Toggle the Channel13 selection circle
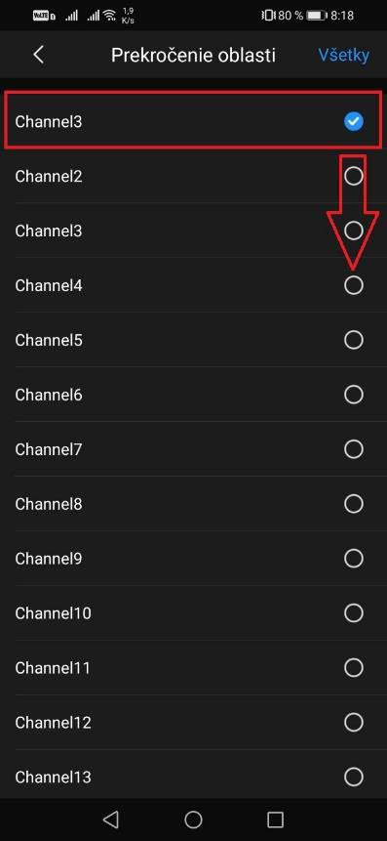Screen dimensions: 387x841 [x=353, y=777]
